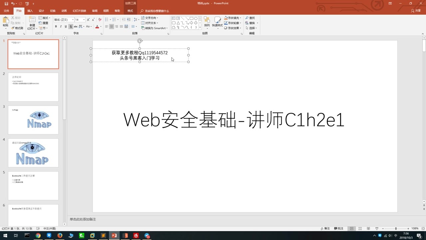Screen dimensions: 426x240
Task: Open the Animations (动画) ribbon tab
Action: (64, 11)
